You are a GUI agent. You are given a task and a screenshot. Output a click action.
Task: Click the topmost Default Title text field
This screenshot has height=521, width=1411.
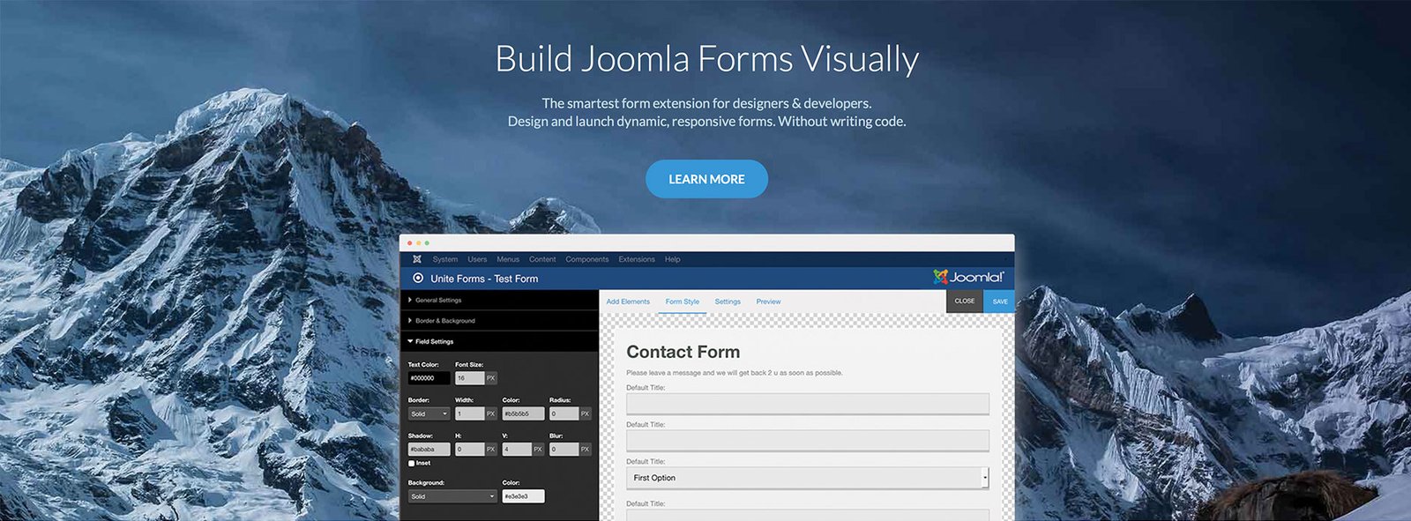point(808,404)
